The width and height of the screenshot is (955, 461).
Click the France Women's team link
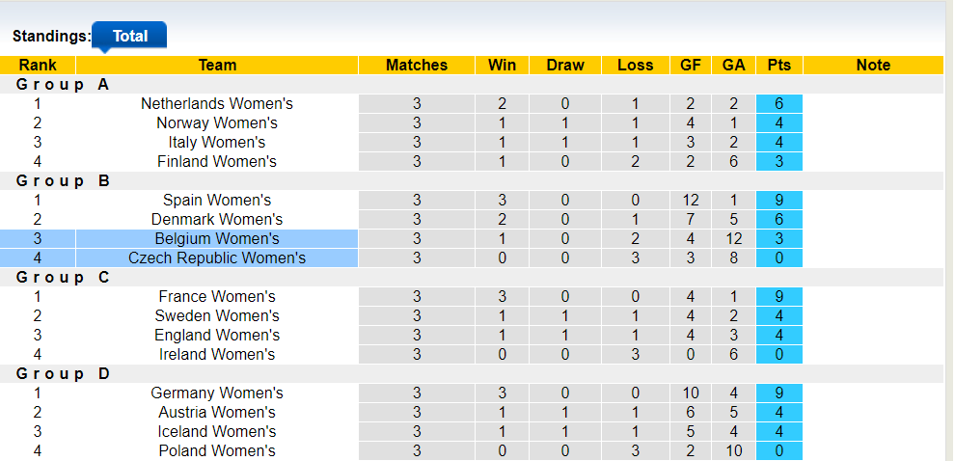pyautogui.click(x=217, y=296)
